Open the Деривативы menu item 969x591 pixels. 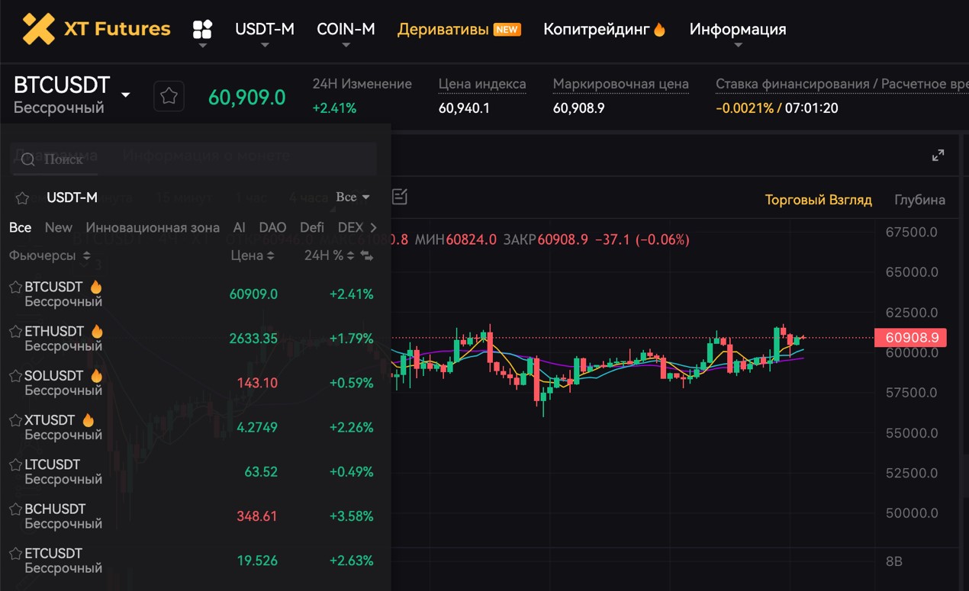(443, 30)
